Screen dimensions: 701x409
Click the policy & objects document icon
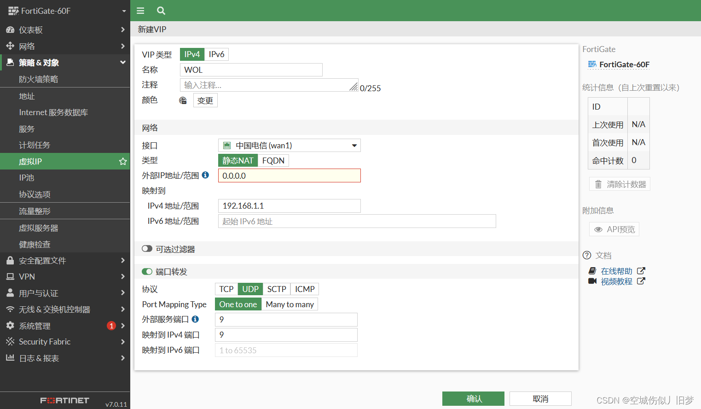10,62
